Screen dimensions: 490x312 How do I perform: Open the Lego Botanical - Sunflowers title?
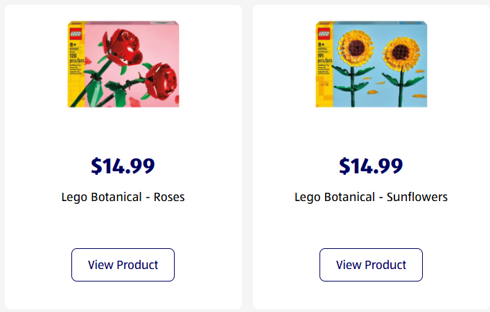point(371,197)
